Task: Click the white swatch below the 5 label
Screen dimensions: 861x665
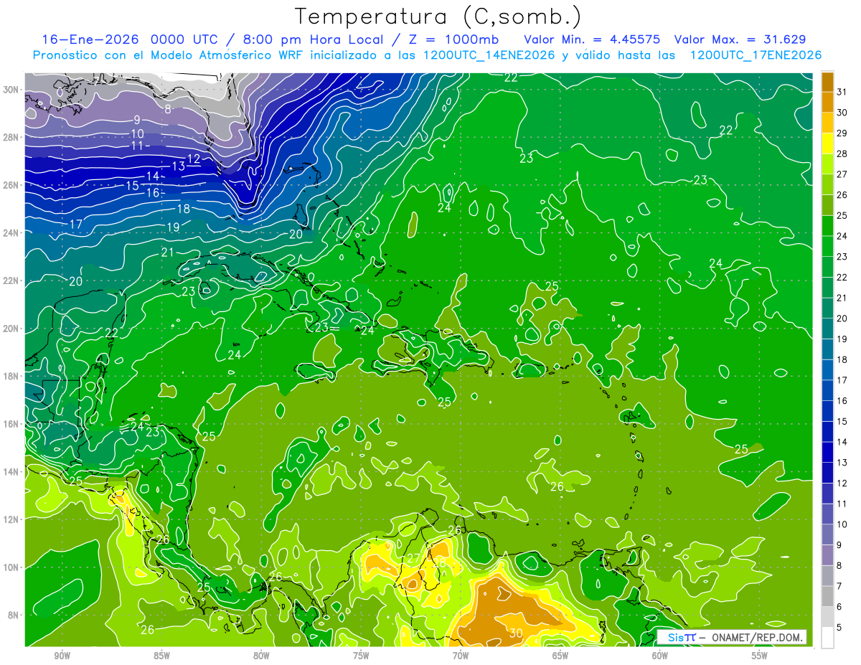Action: [827, 638]
